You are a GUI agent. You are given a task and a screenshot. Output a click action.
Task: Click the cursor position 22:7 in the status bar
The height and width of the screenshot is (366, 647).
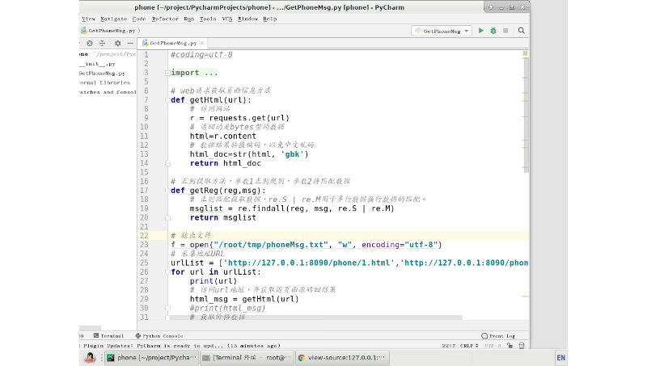(449, 346)
